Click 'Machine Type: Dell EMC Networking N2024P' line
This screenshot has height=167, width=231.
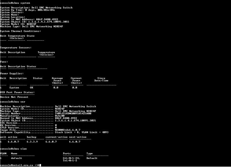coord(31,27)
